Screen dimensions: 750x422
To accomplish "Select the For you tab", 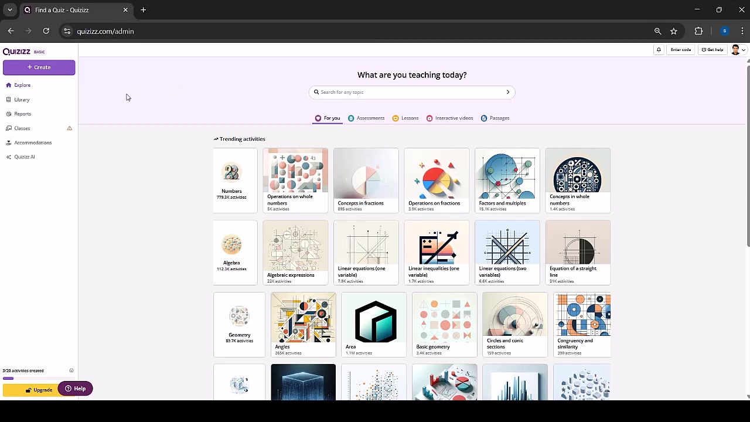I will (328, 118).
